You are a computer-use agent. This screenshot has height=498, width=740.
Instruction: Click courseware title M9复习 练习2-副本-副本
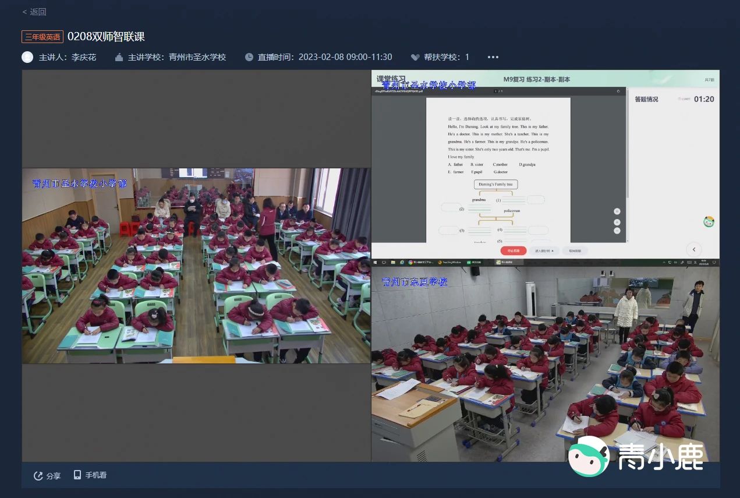pos(537,79)
